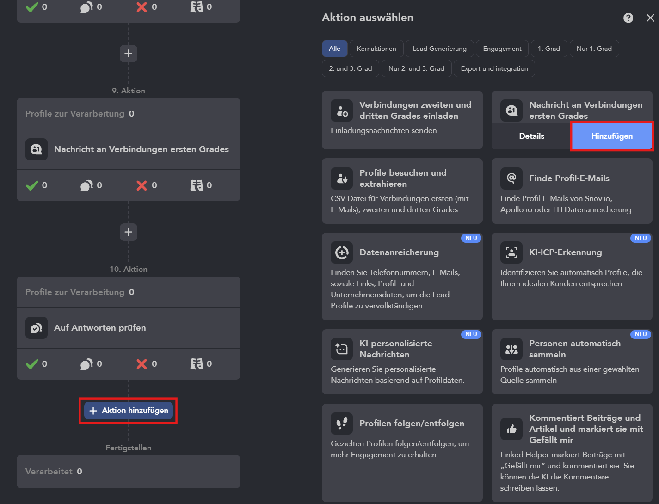
Task: Insert action via plus above 9. Aktion
Action: tap(129, 54)
